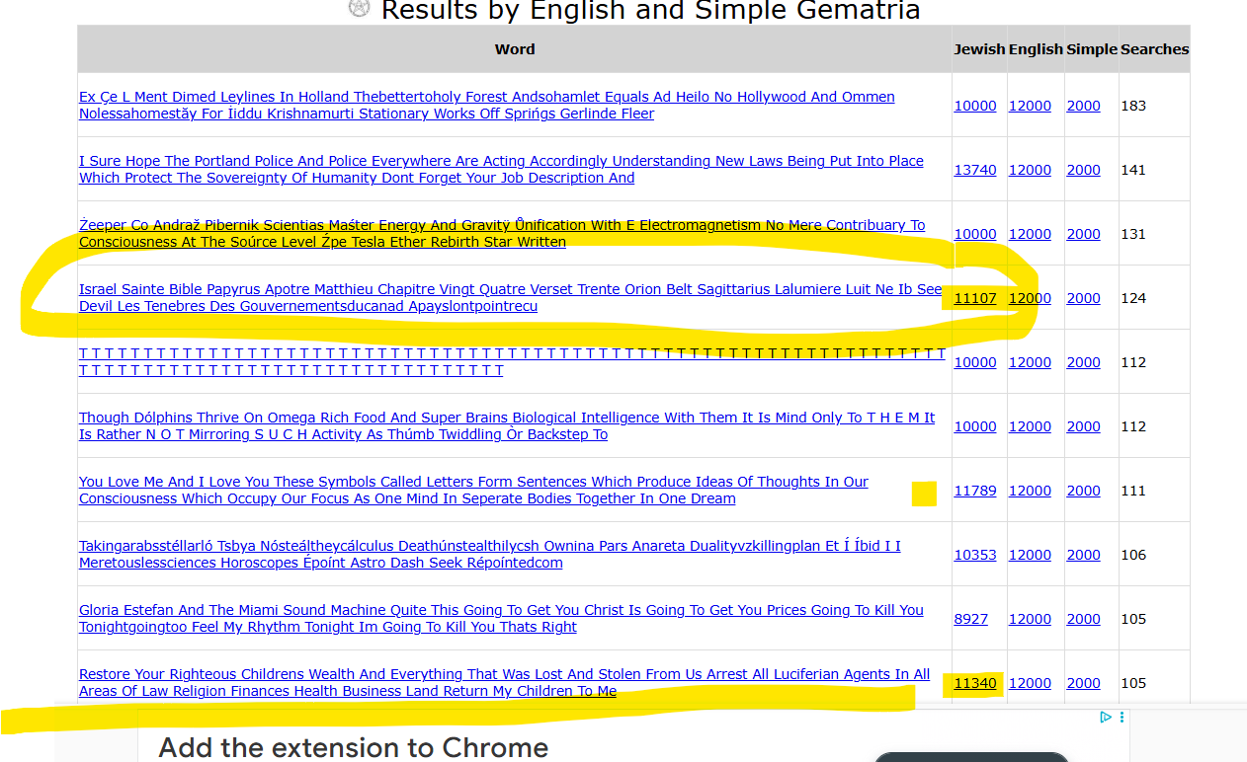This screenshot has height=762, width=1247.
Task: Open the repeated 'T T T T' phrase link
Action: (x=512, y=362)
